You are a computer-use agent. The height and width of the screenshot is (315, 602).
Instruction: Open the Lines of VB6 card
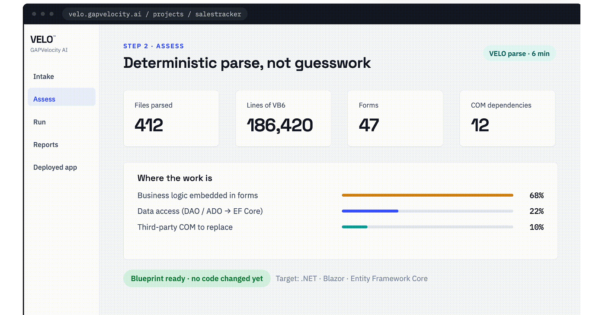(x=283, y=118)
